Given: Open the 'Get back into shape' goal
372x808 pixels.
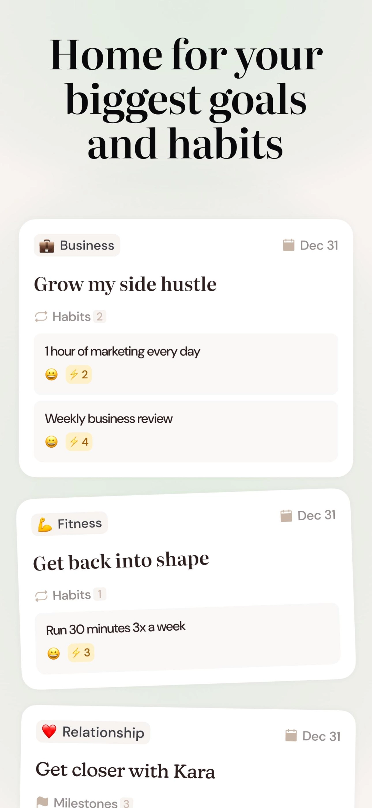Looking at the screenshot, I should 121,561.
